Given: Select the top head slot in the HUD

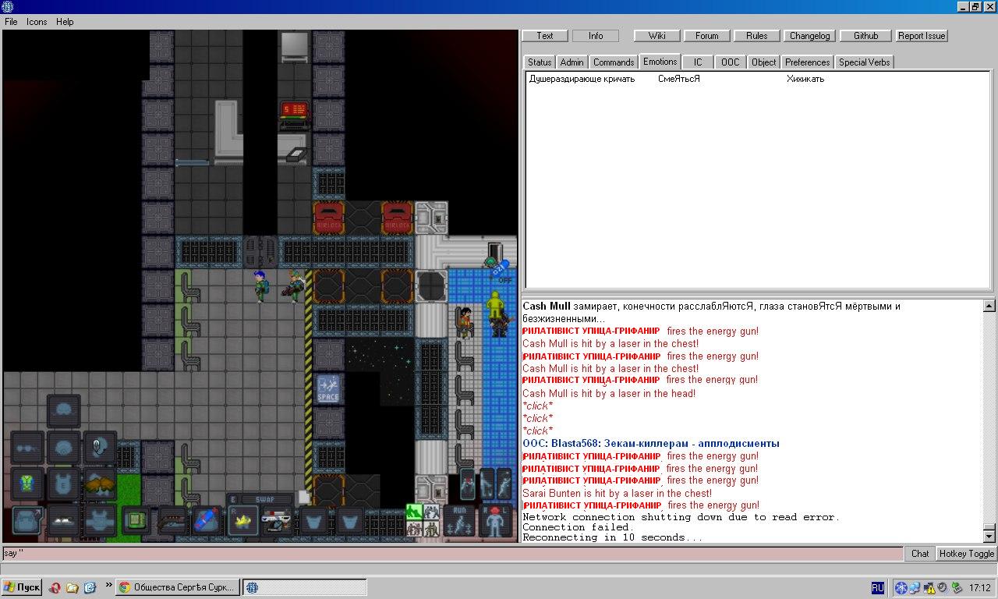Looking at the screenshot, I should 64,411.
